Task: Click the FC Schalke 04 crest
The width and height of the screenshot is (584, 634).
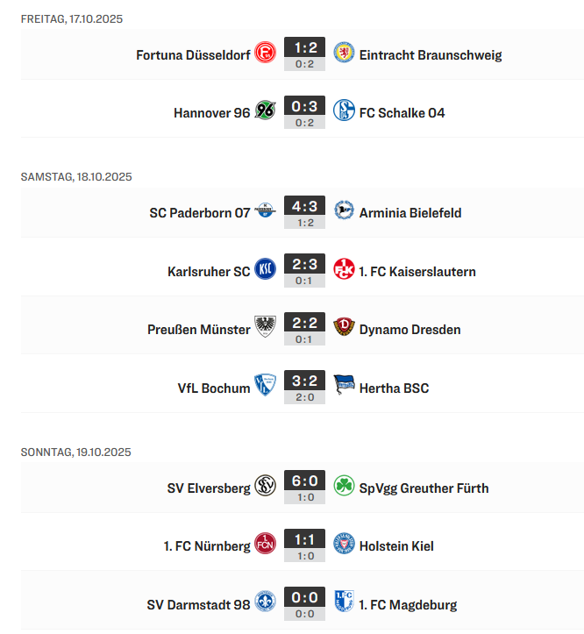Action: (344, 111)
